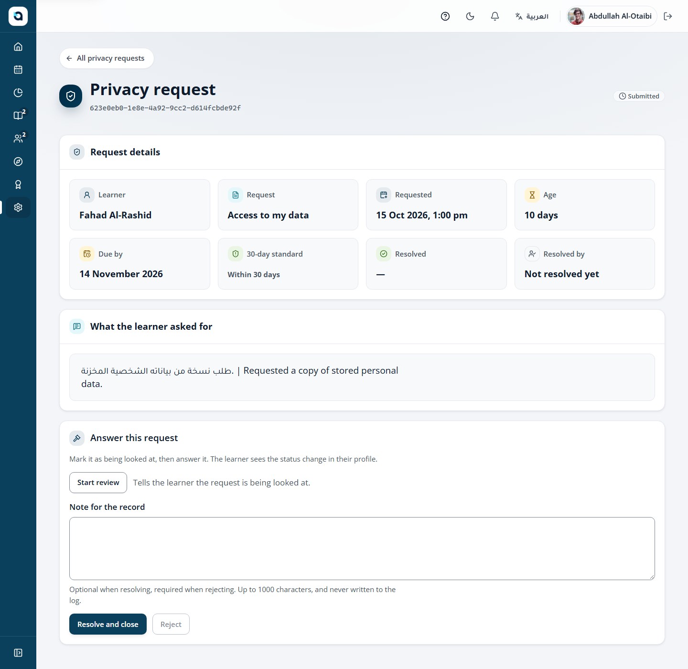Open Abdullah Al-Otaibi profile menu
This screenshot has width=688, height=669.
611,16
